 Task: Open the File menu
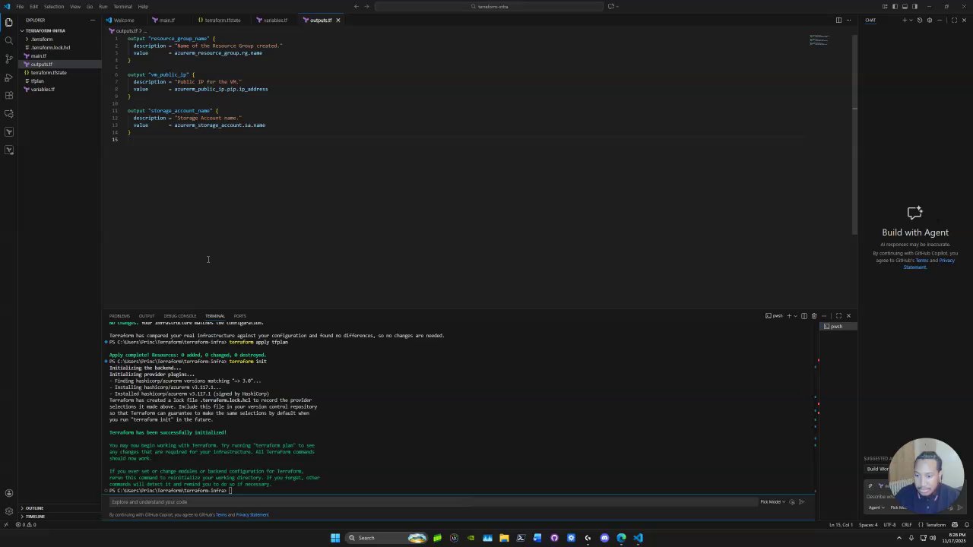click(21, 7)
